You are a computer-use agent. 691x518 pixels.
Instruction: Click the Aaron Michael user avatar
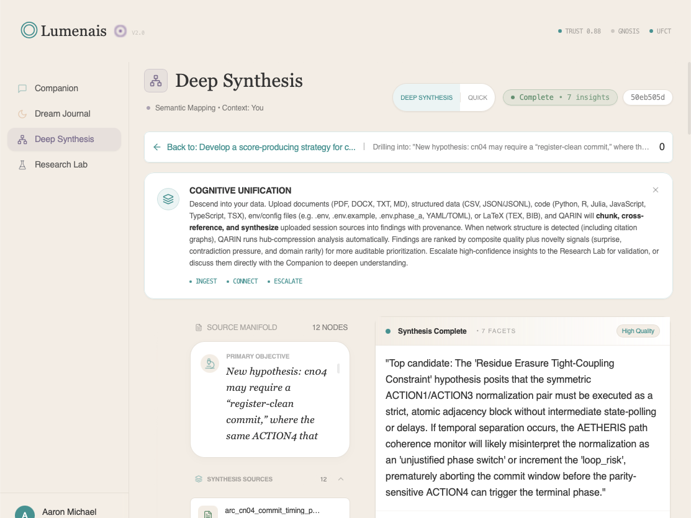point(25,512)
